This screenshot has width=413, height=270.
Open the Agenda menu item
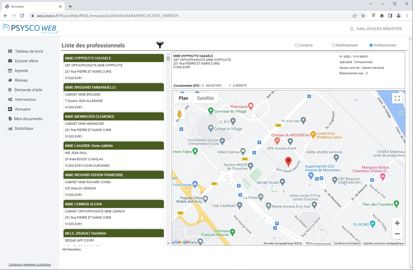pyautogui.click(x=21, y=71)
